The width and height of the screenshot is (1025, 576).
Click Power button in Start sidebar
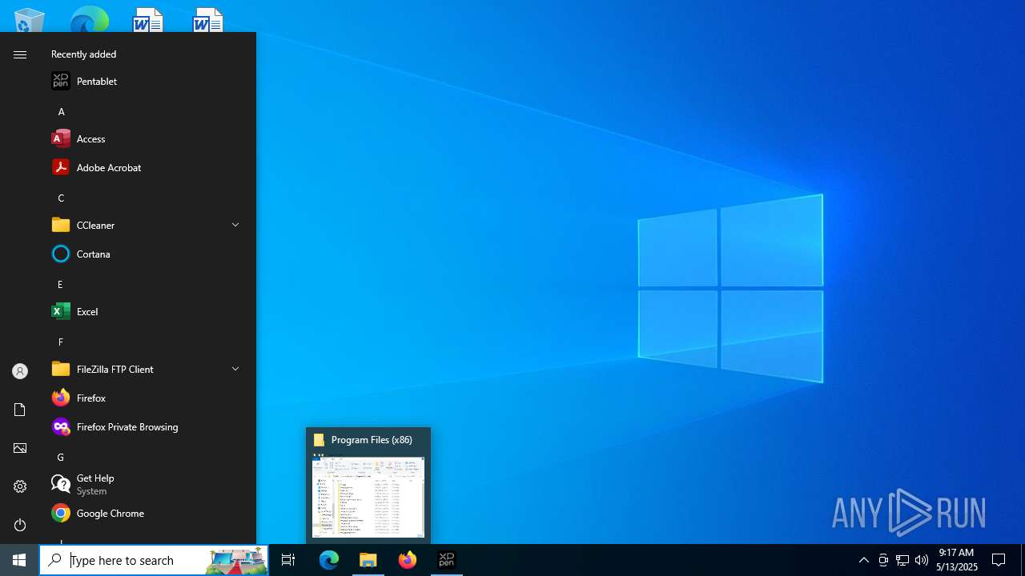(x=20, y=525)
